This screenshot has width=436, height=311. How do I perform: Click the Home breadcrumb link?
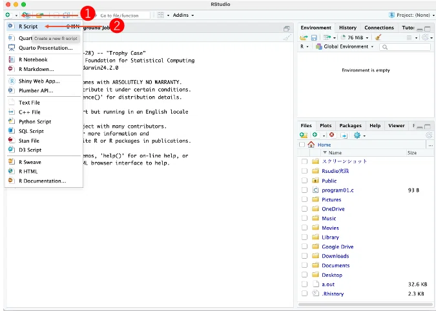click(x=324, y=145)
